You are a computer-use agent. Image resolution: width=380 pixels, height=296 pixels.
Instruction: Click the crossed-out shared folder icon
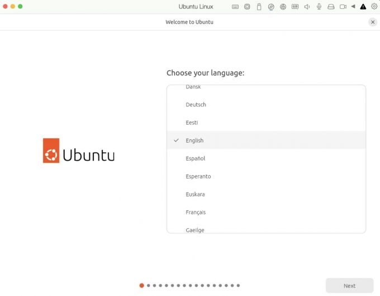295,7
